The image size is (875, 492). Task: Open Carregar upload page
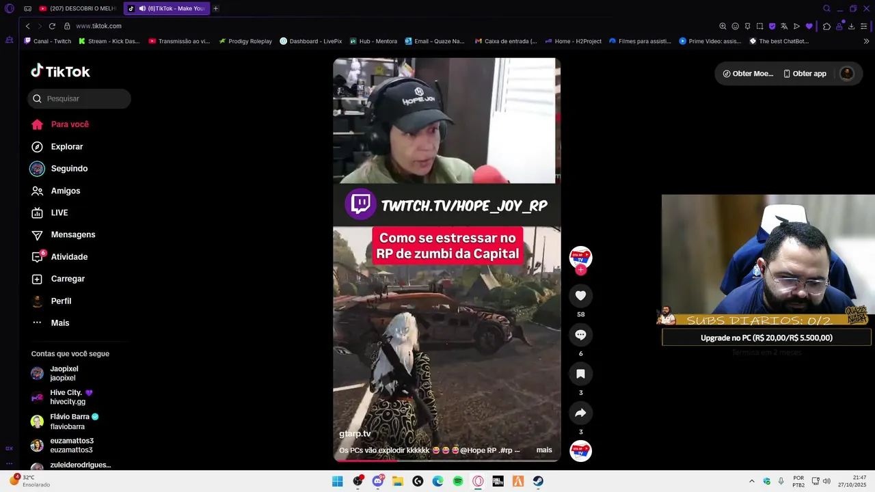coord(58,279)
